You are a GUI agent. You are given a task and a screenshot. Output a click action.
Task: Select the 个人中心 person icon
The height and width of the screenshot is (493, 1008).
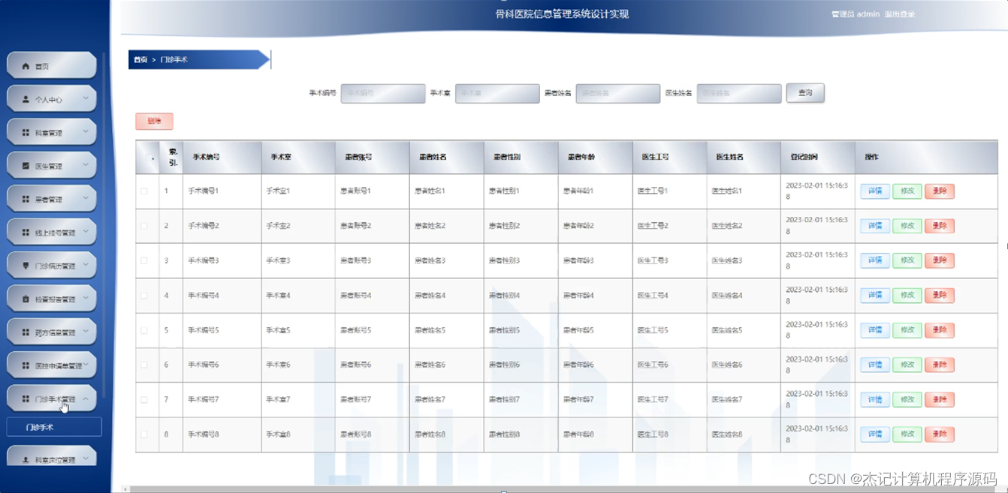point(26,99)
